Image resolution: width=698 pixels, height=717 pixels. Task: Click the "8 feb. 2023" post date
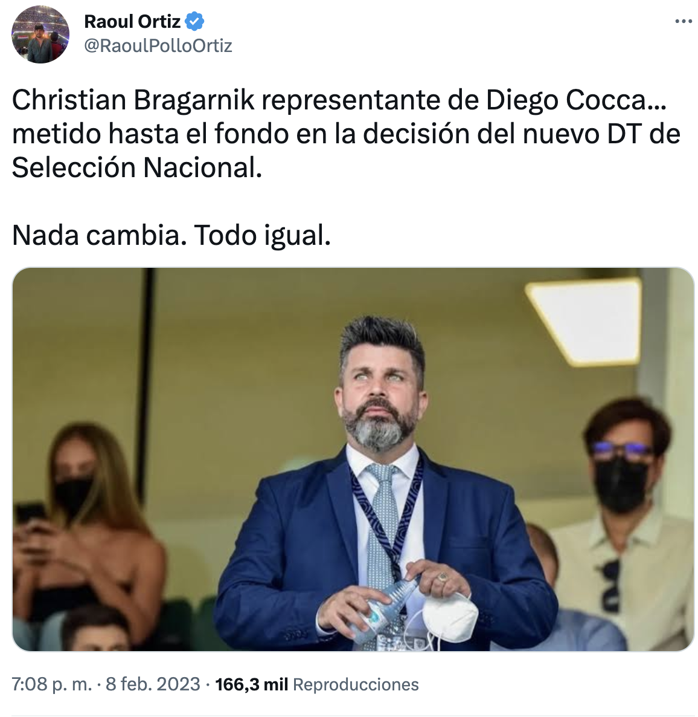(x=153, y=684)
